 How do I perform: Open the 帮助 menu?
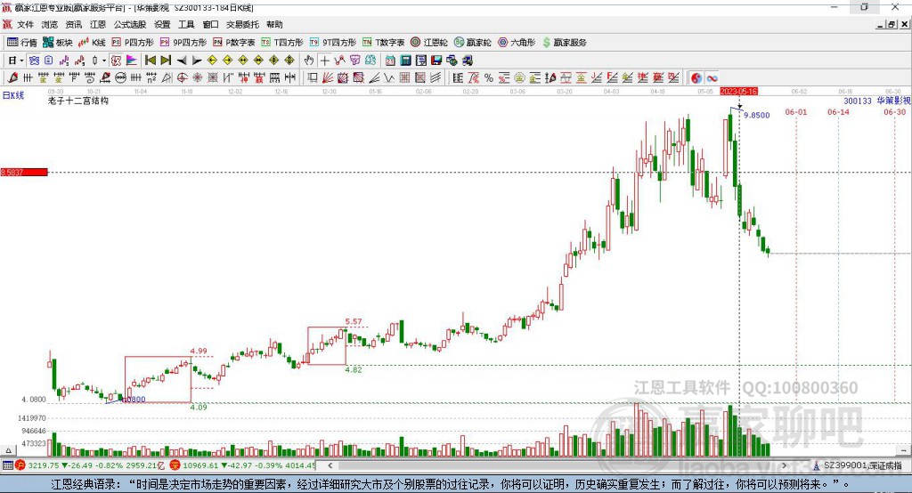(x=274, y=24)
